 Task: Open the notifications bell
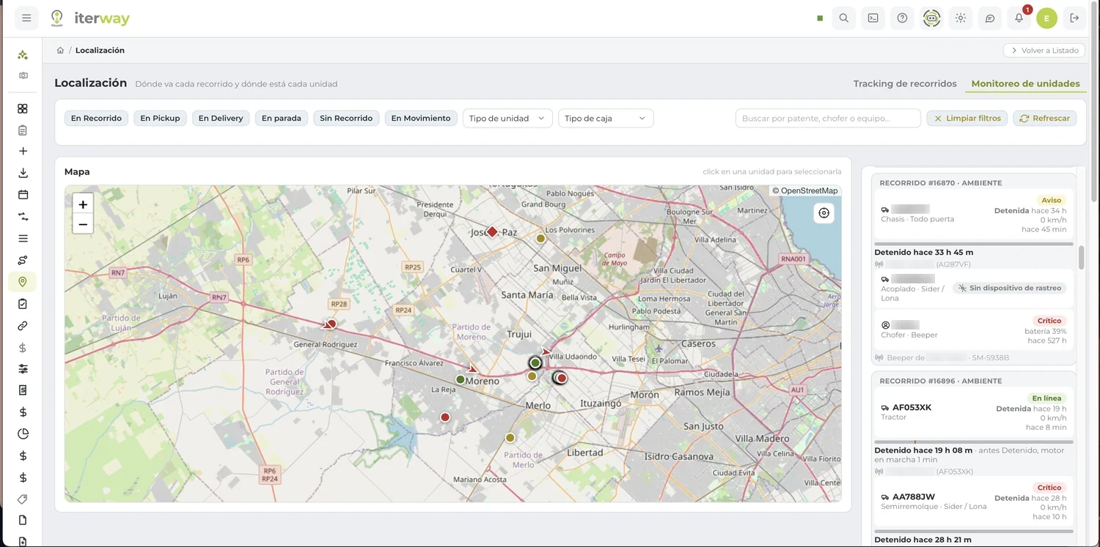click(x=1019, y=18)
